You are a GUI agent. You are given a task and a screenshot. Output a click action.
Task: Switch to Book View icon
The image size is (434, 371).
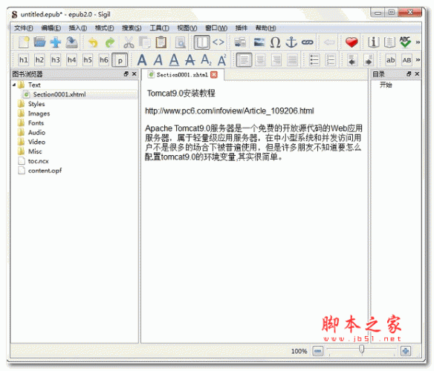point(201,42)
